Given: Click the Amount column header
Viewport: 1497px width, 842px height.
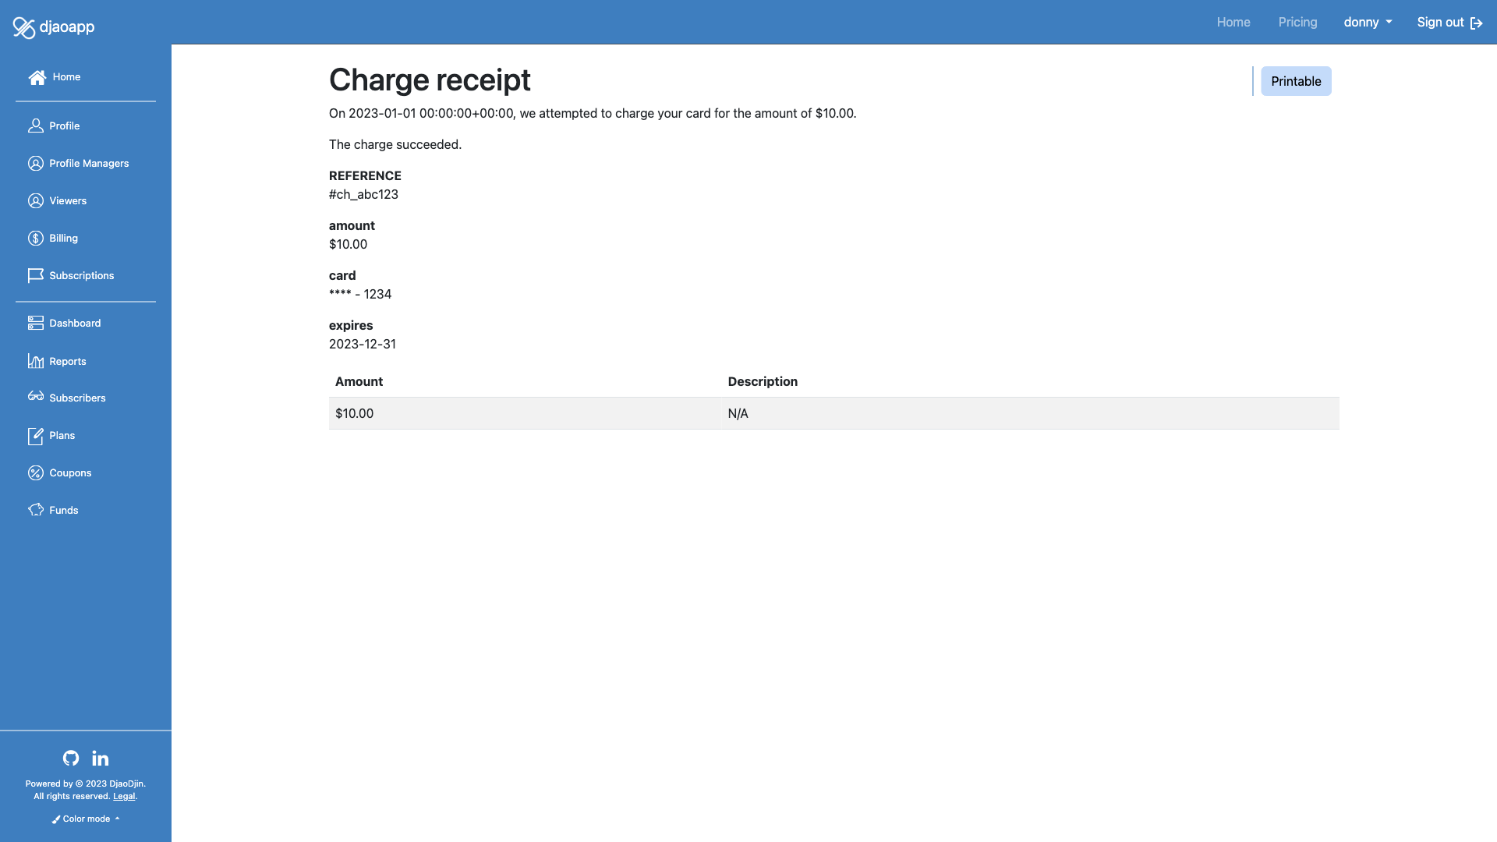Looking at the screenshot, I should 359,381.
